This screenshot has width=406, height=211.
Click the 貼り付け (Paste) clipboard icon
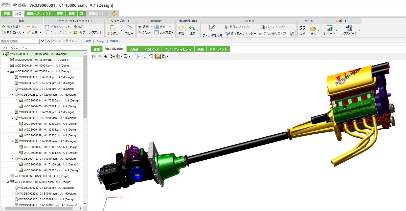click(x=113, y=28)
